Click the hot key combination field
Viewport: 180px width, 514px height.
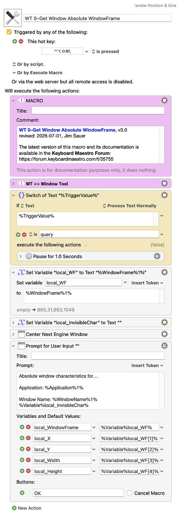pos(62,52)
